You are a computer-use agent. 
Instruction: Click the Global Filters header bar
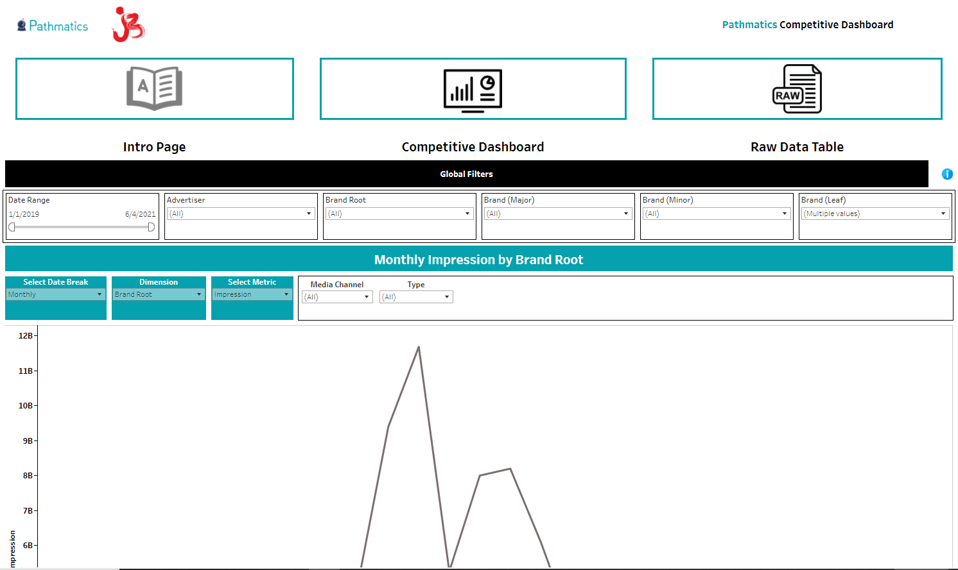467,174
